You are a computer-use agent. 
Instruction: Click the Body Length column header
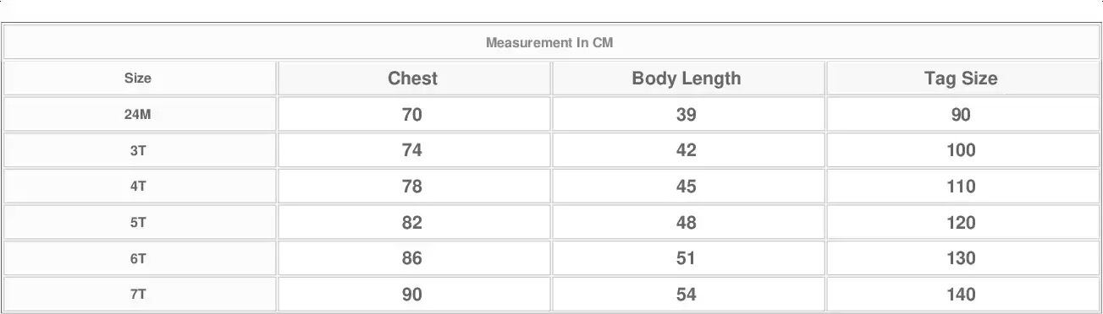(687, 78)
